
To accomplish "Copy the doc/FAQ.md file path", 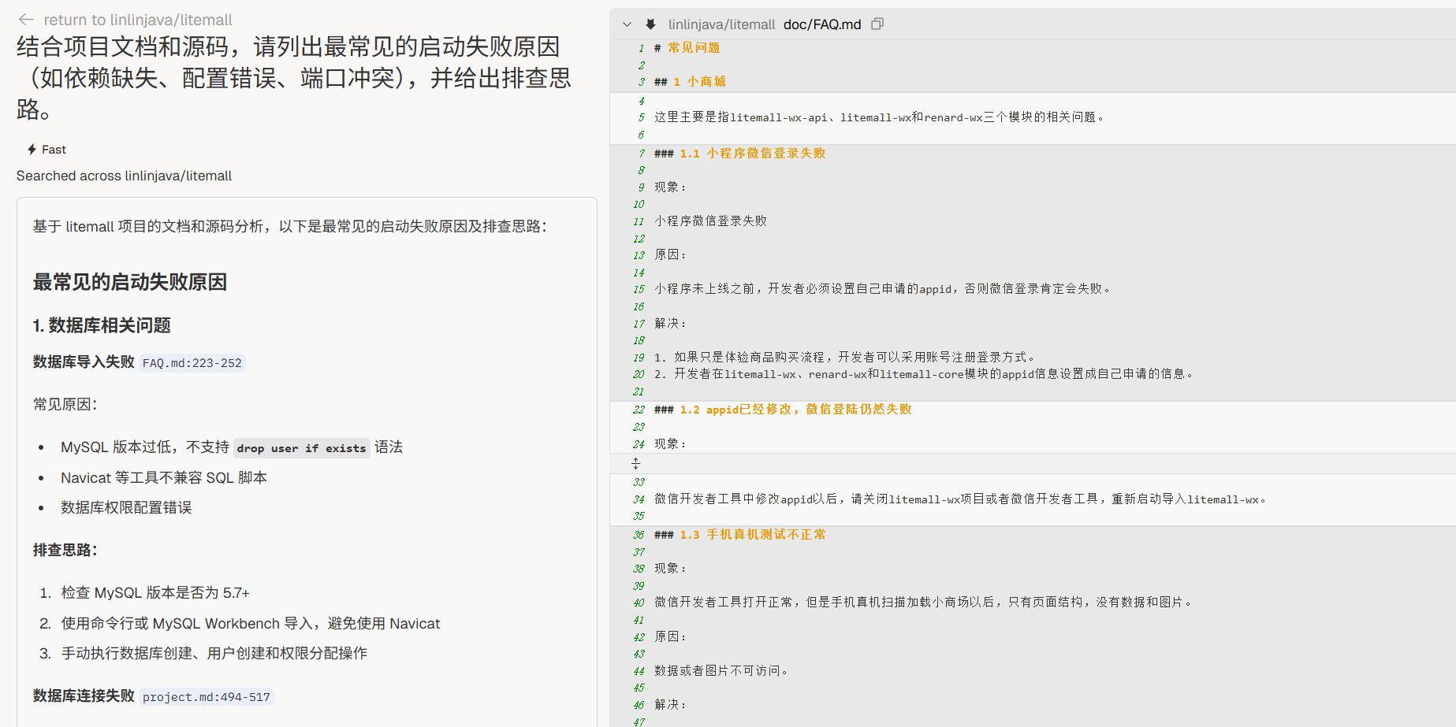I will pos(877,24).
